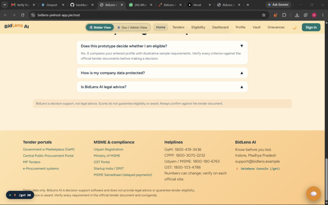This screenshot has height=205, width=328.
Task: Close the Vercel tab
Action: click(x=210, y=5)
